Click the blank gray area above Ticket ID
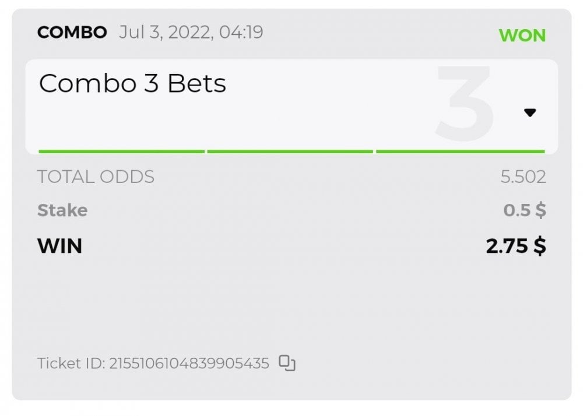Image resolution: width=583 pixels, height=416 pixels. [291, 303]
